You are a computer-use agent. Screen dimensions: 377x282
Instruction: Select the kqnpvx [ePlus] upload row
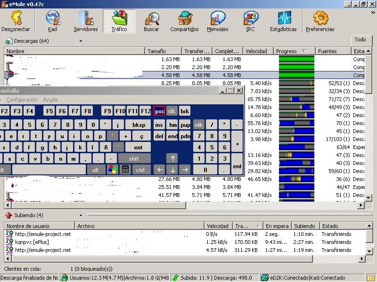click(185, 242)
